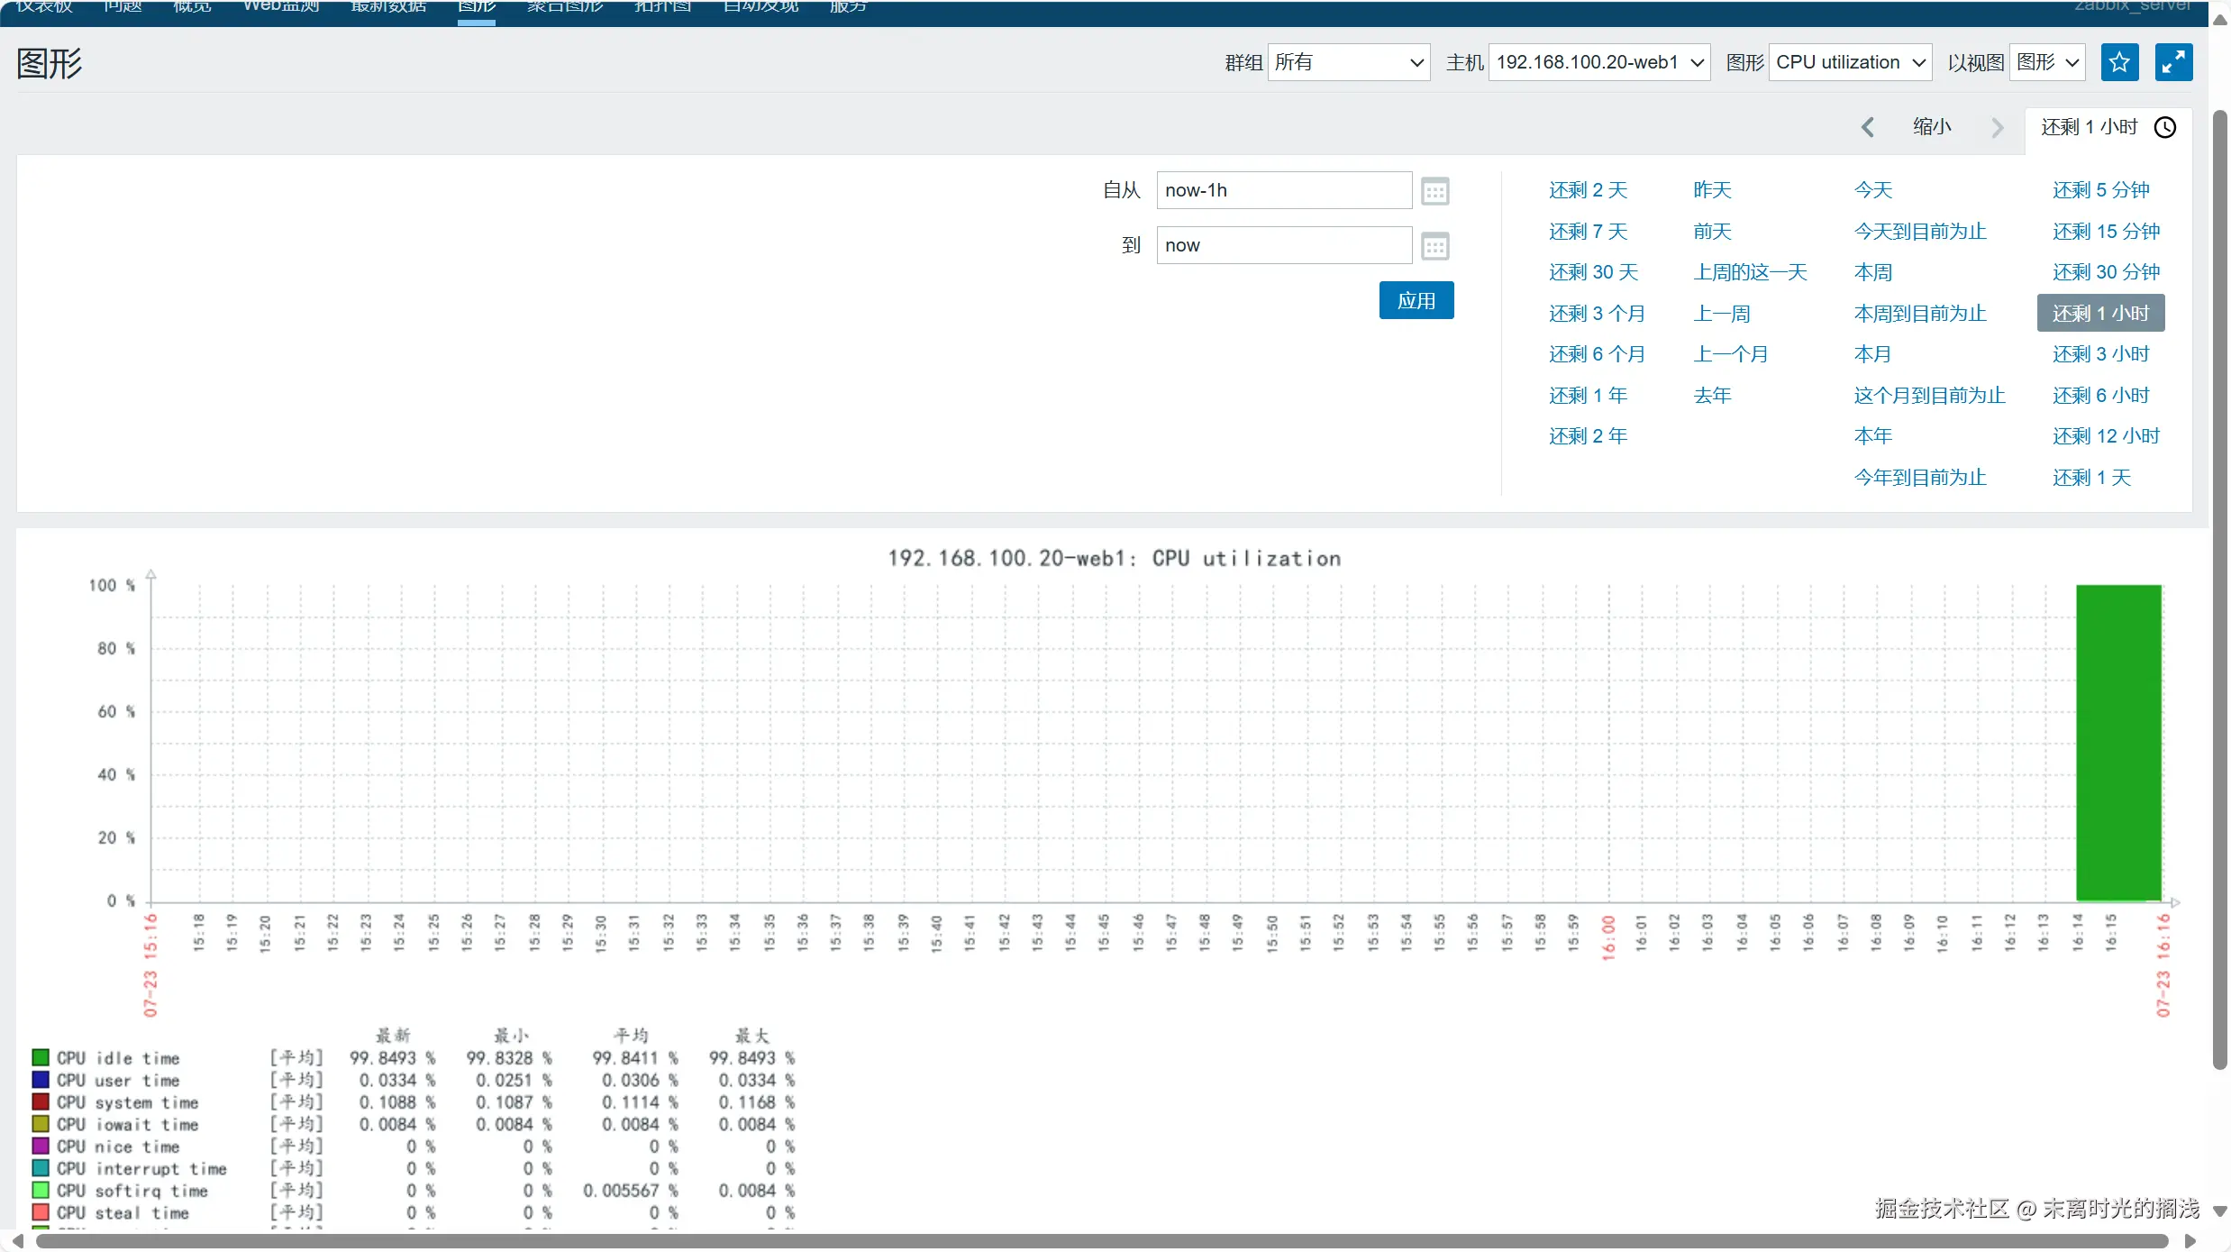Go to next time period arrow
This screenshot has width=2231, height=1252.
coord(1998,128)
